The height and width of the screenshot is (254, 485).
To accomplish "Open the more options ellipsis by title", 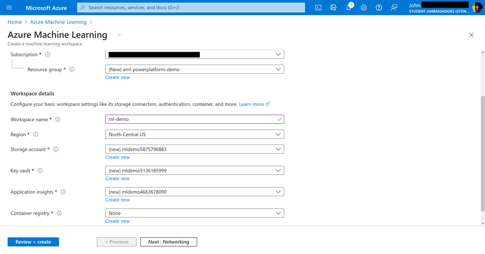I will [x=120, y=35].
